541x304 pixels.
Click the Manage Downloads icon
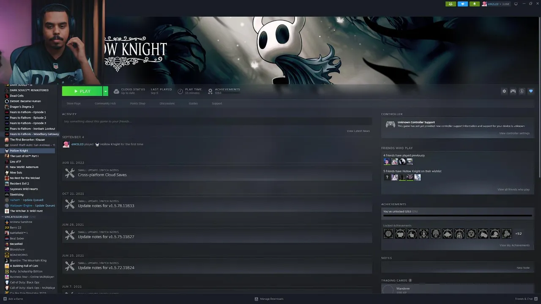tap(256, 299)
